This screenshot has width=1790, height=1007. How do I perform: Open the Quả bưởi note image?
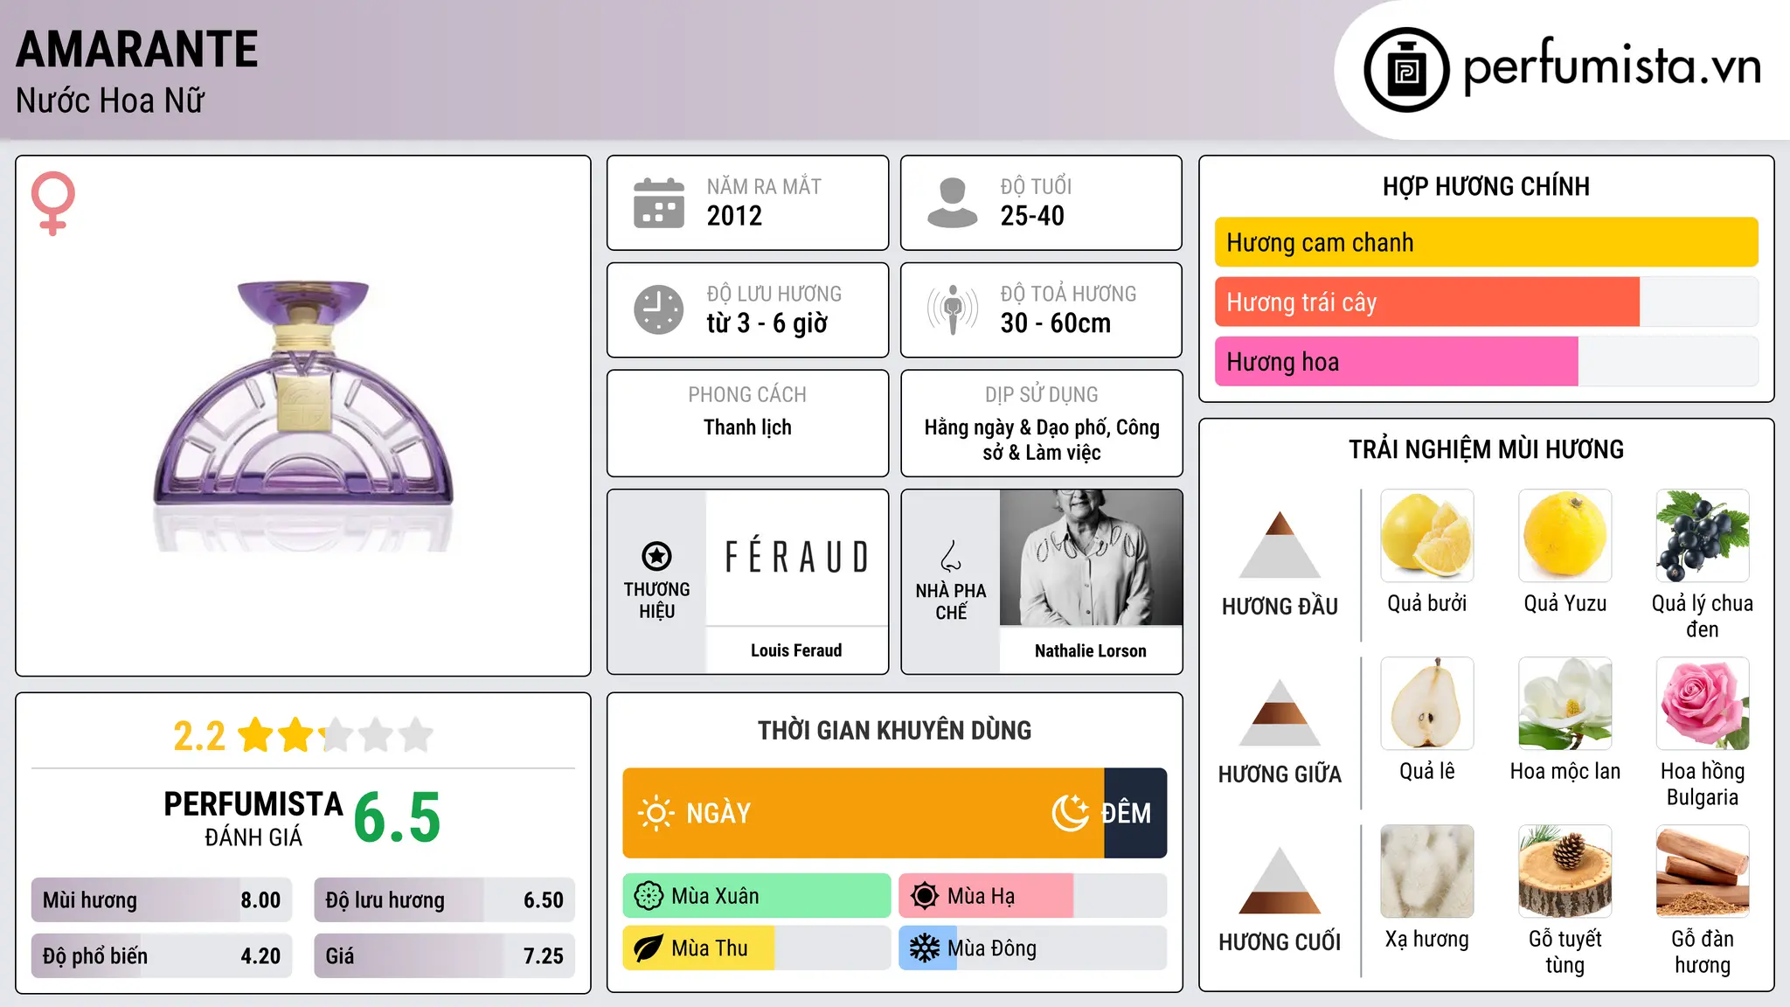pos(1427,536)
